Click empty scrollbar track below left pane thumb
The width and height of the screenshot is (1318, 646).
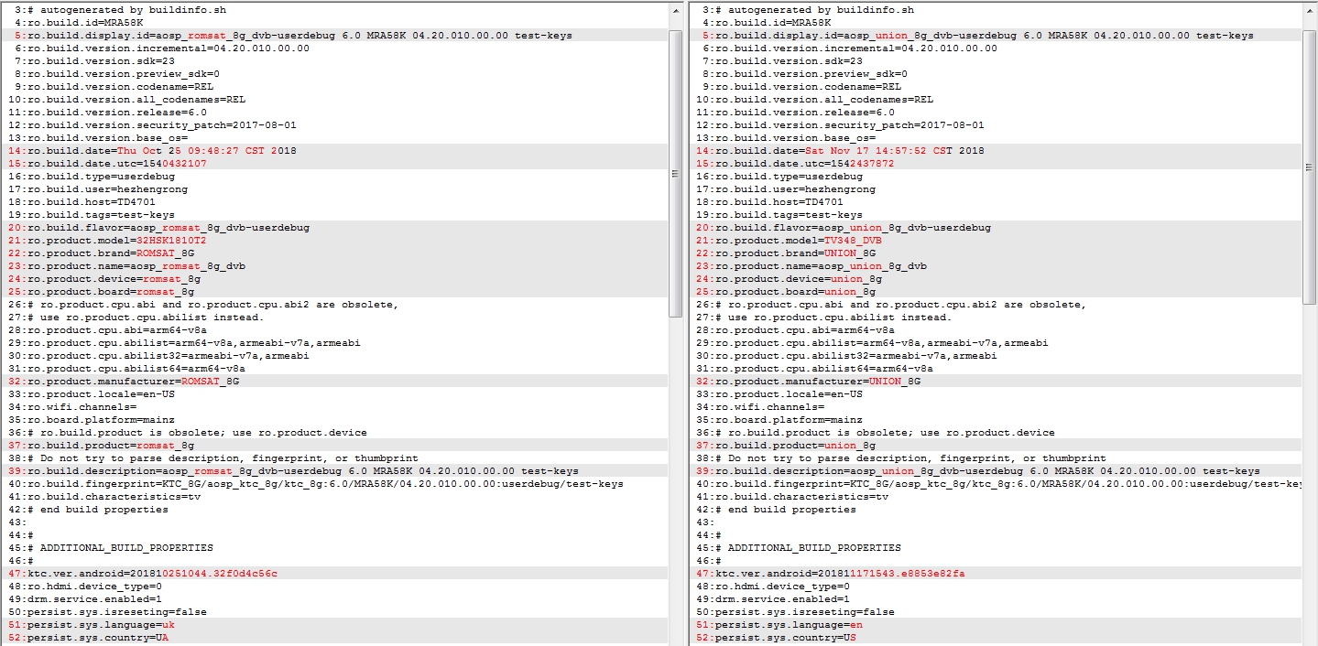pyautogui.click(x=675, y=476)
